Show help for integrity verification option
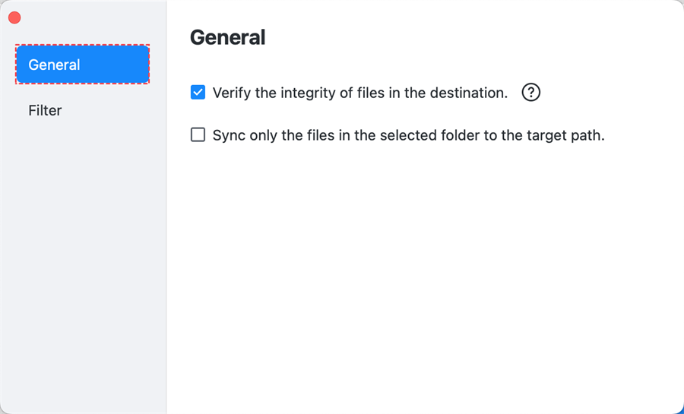The image size is (684, 414). click(x=531, y=93)
